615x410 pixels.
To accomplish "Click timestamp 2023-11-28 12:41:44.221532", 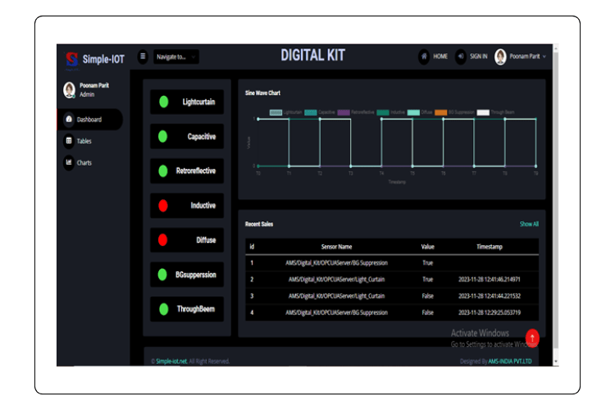I will 489,296.
